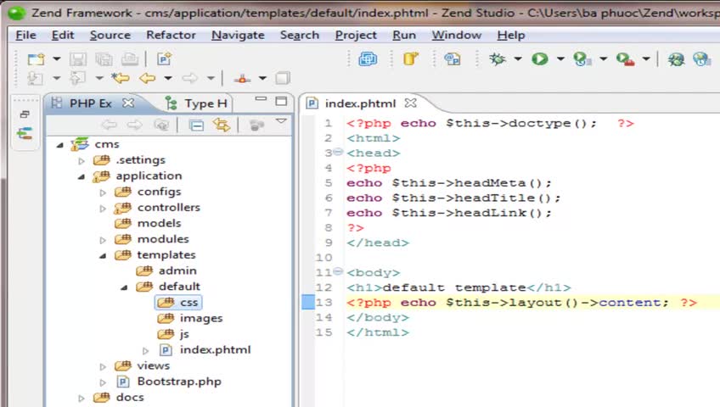Open the Source menu
The width and height of the screenshot is (720, 407).
pyautogui.click(x=110, y=36)
